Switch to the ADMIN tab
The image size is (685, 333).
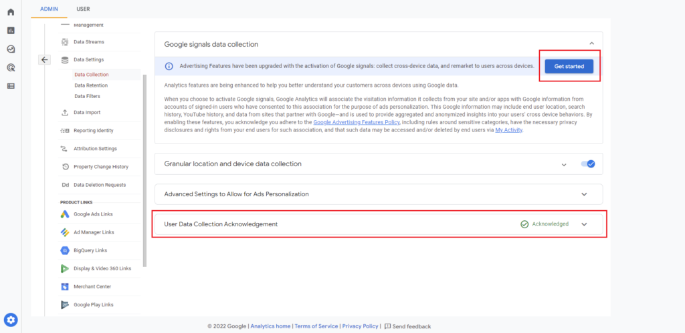click(x=49, y=9)
